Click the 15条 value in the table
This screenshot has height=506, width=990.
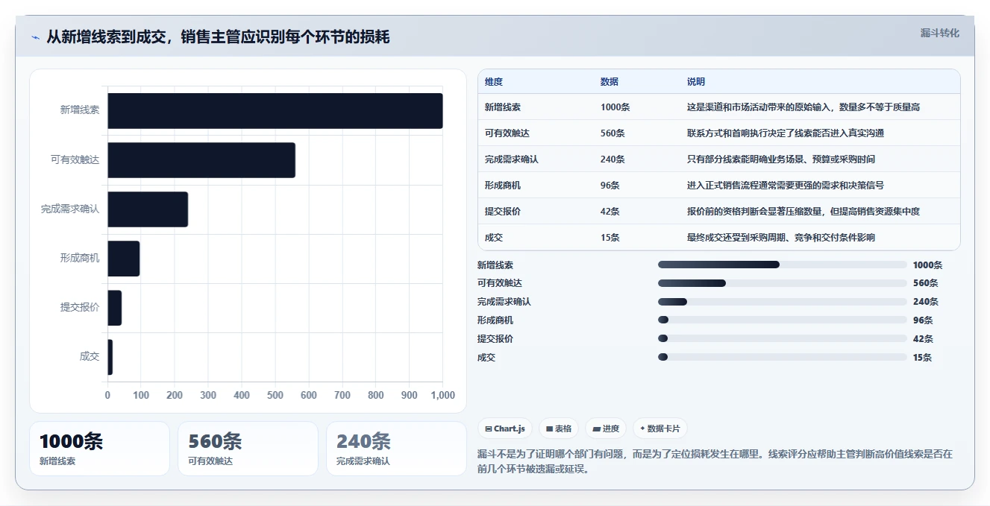610,238
